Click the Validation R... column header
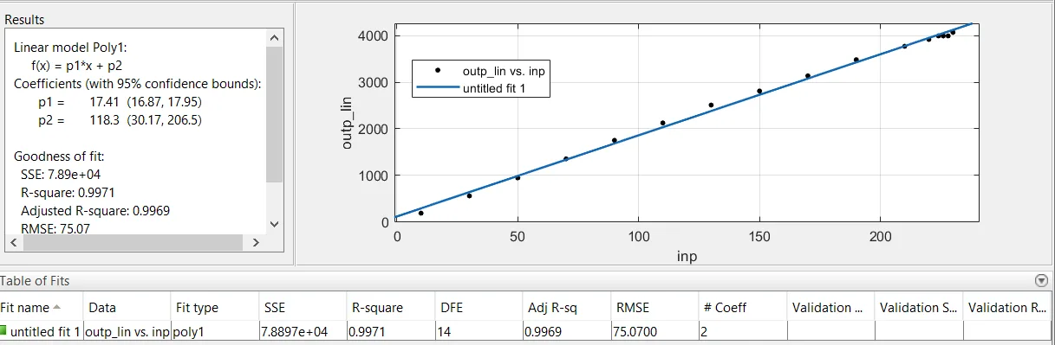 (x=1008, y=307)
